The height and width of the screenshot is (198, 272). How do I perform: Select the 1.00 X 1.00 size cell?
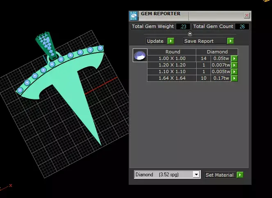tap(172, 58)
